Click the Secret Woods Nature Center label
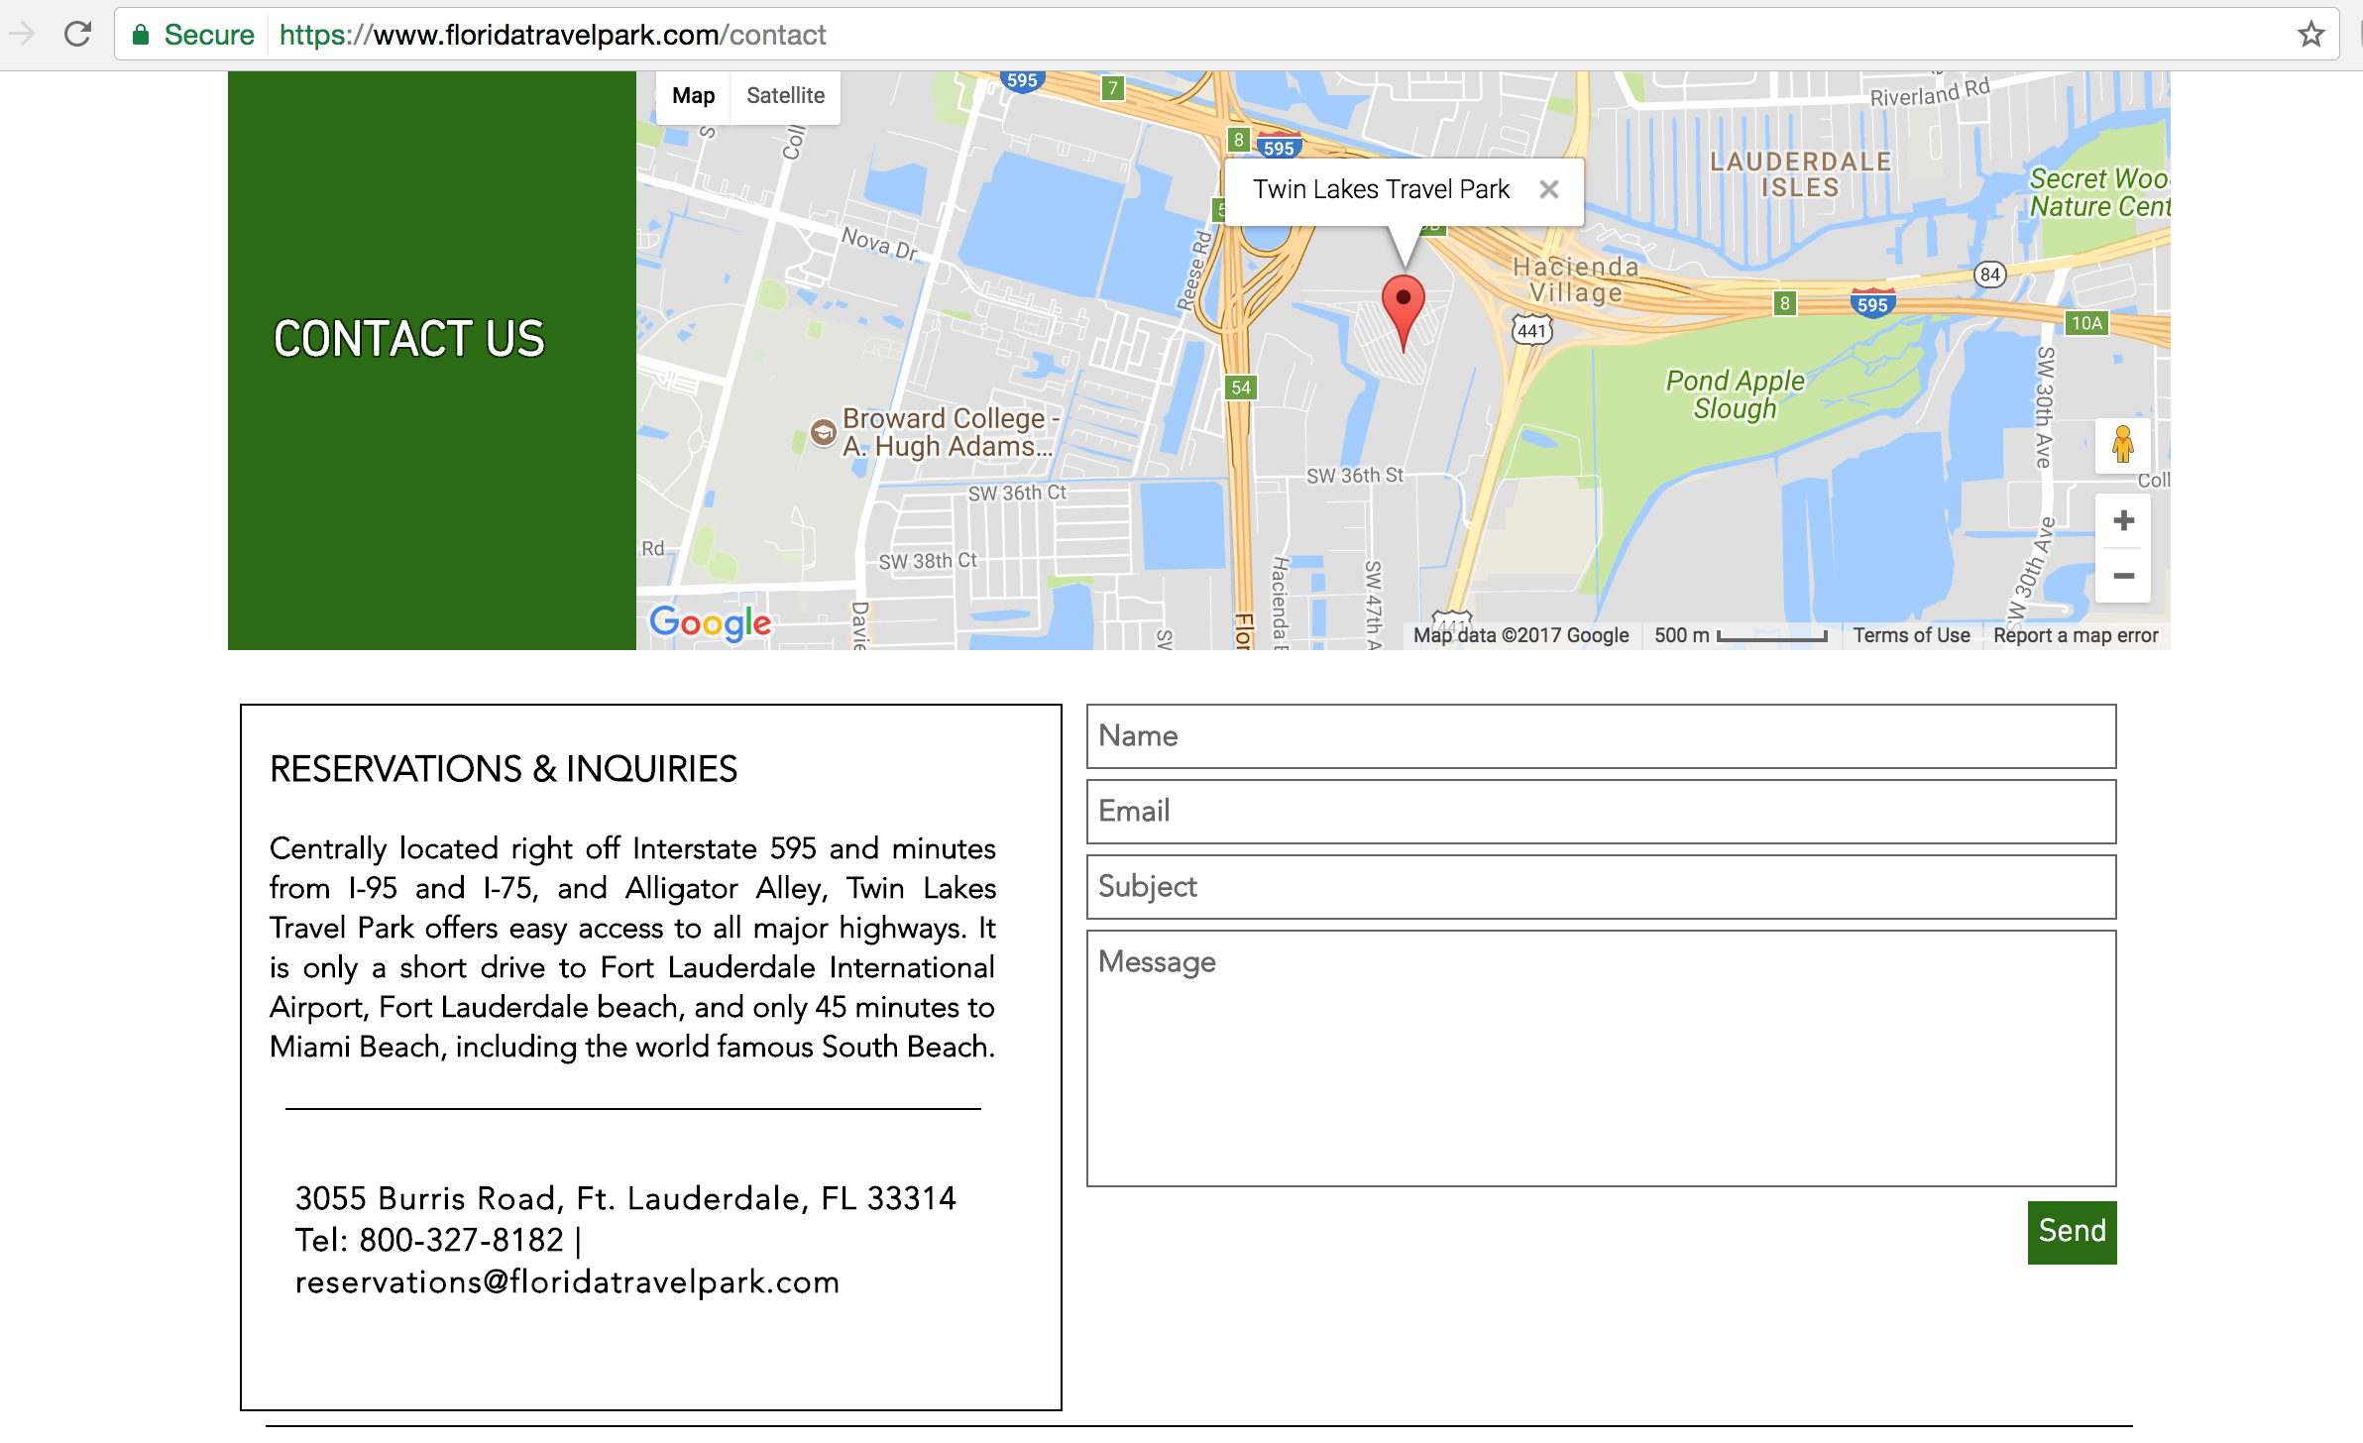The width and height of the screenshot is (2363, 1443). click(2099, 192)
